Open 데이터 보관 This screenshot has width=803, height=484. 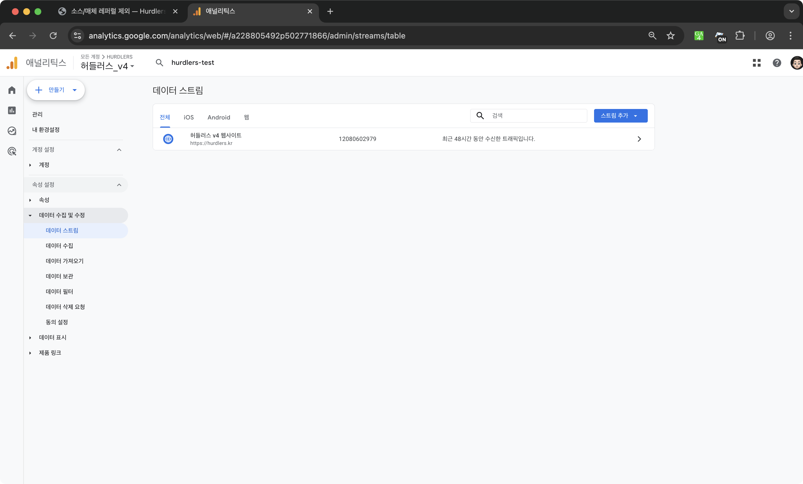click(x=60, y=276)
